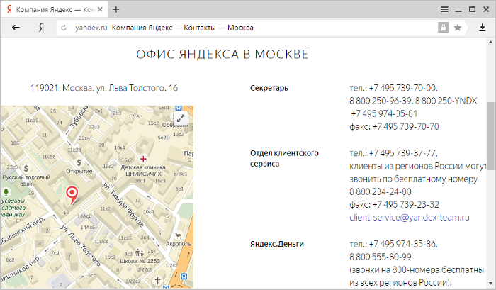Click scrollbar up arrow
Screen dimensions: 496x290
(491, 42)
